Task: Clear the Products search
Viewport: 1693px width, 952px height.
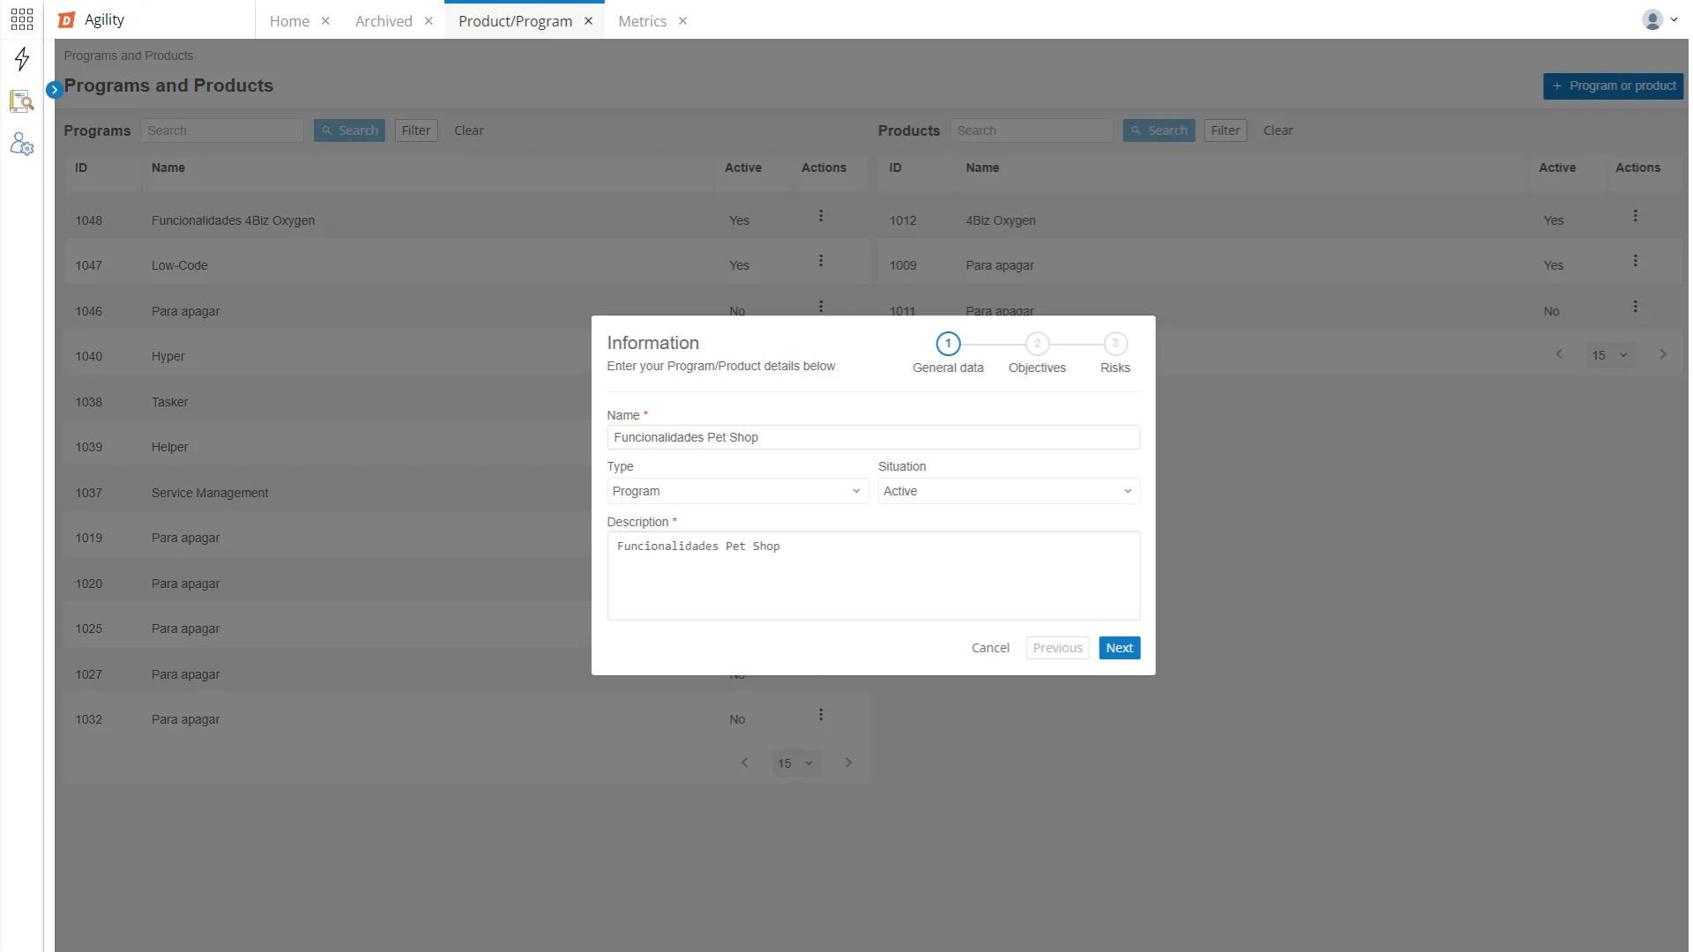Action: coord(1278,130)
